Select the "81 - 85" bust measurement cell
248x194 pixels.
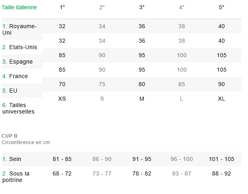coord(62,159)
